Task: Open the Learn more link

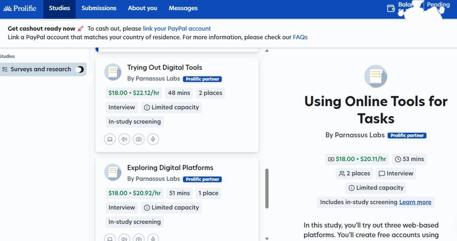Action: point(415,202)
